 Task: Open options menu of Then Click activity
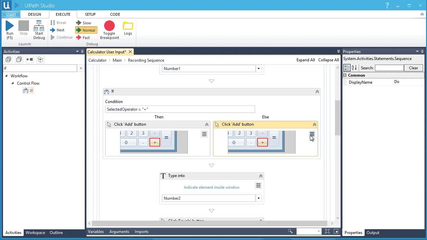click(204, 134)
